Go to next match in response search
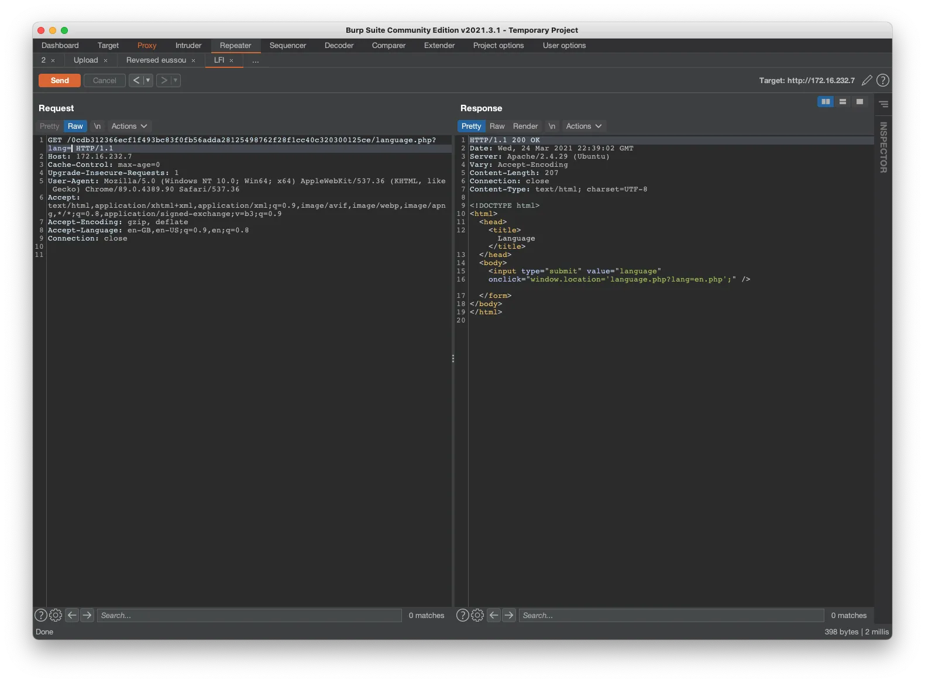925x683 pixels. [509, 615]
